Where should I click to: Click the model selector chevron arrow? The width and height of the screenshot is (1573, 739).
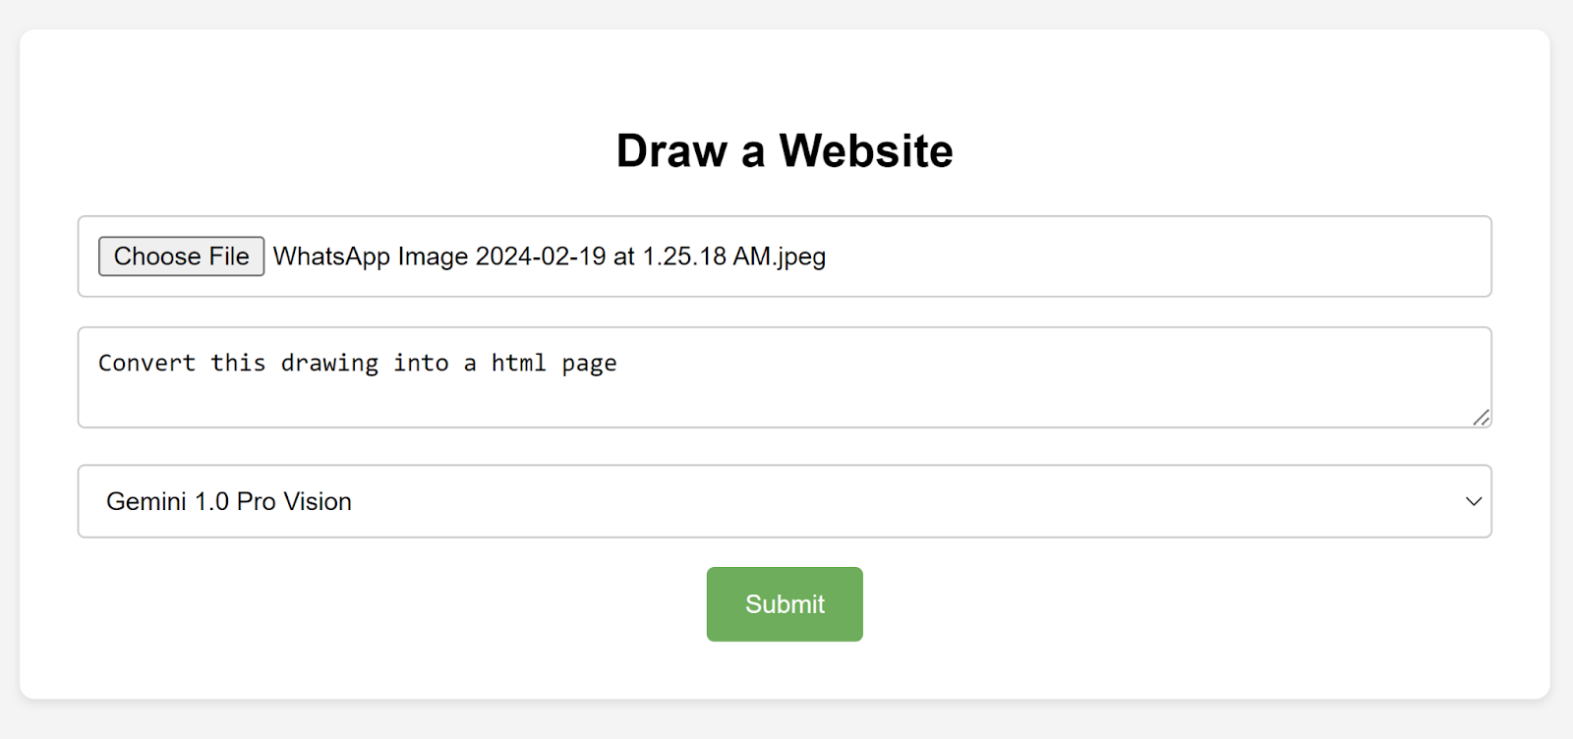1473,501
